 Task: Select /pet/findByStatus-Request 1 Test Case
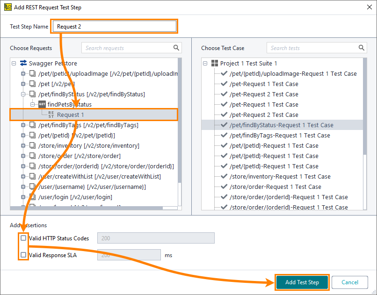pos(282,125)
